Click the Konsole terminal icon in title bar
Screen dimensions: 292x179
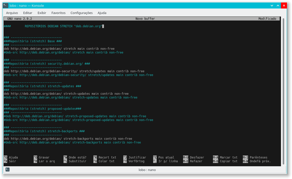pyautogui.click(x=6, y=5)
